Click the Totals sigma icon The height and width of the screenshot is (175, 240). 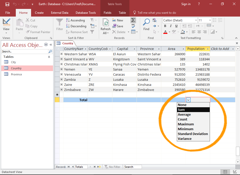tap(133, 20)
